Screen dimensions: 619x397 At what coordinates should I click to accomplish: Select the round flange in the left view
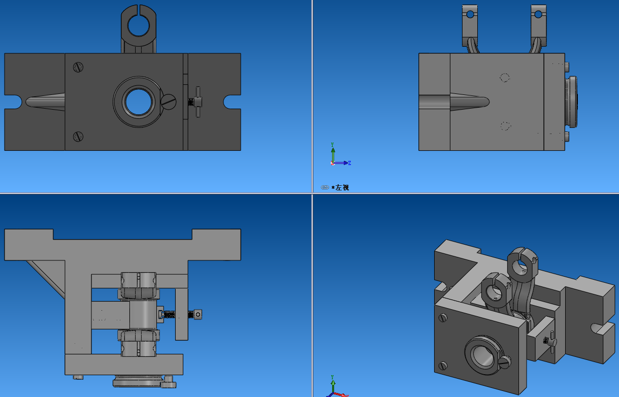(x=572, y=102)
